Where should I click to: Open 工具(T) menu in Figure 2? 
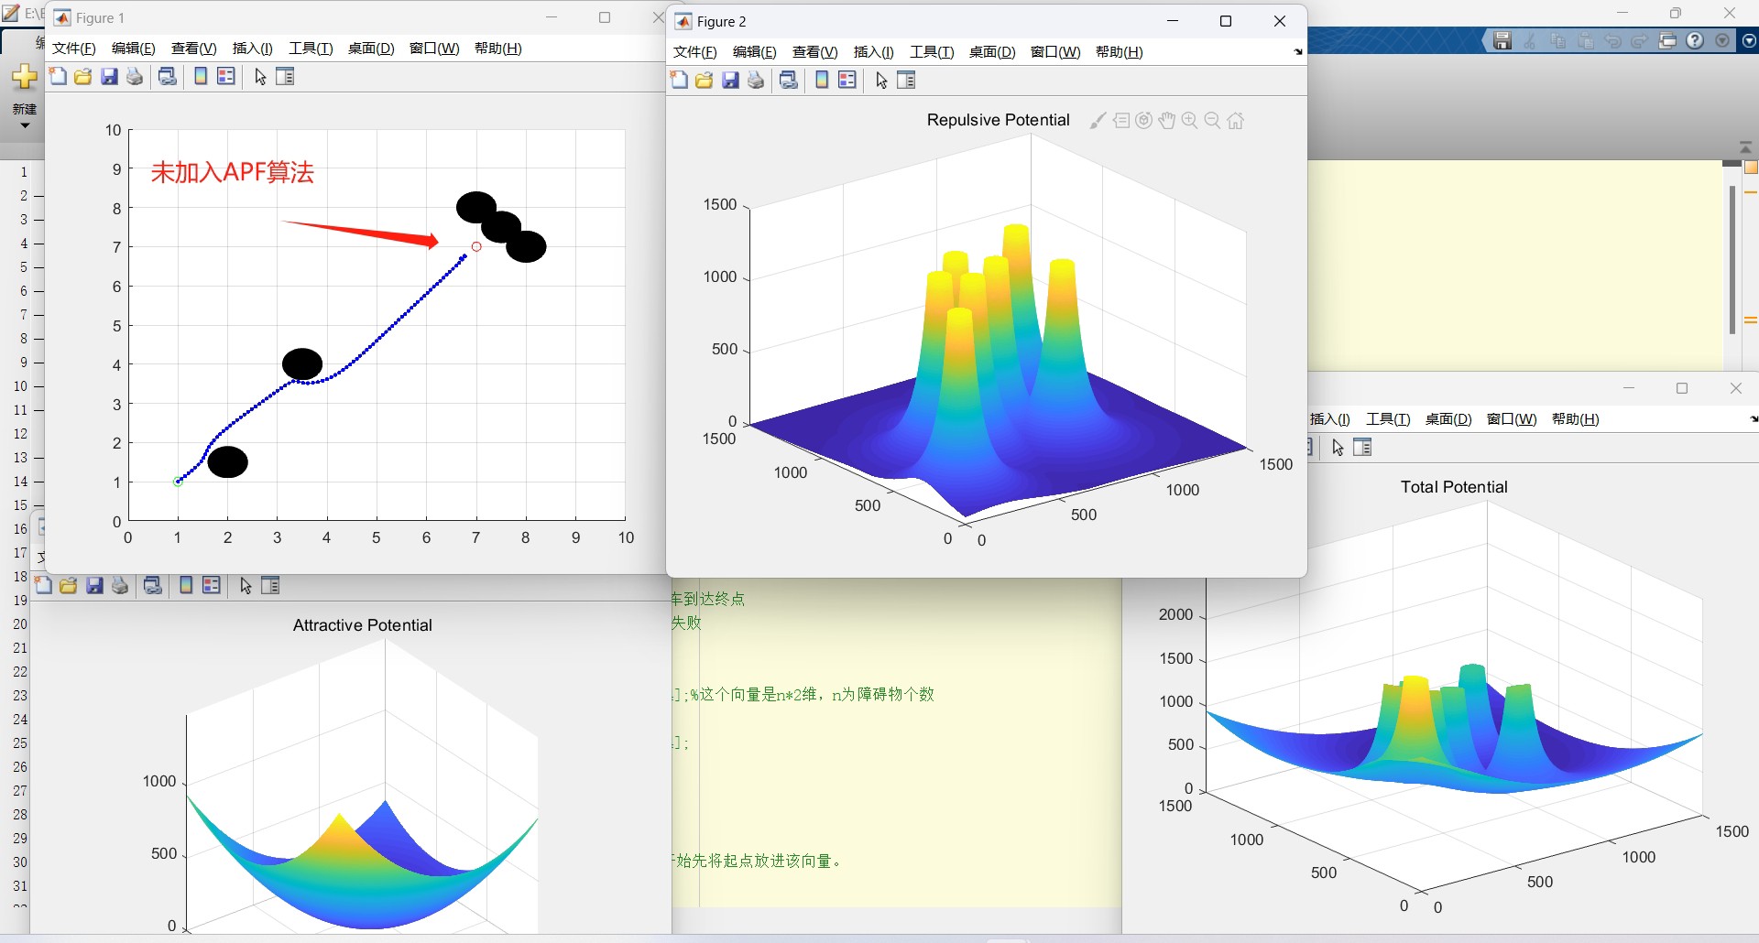coord(932,52)
